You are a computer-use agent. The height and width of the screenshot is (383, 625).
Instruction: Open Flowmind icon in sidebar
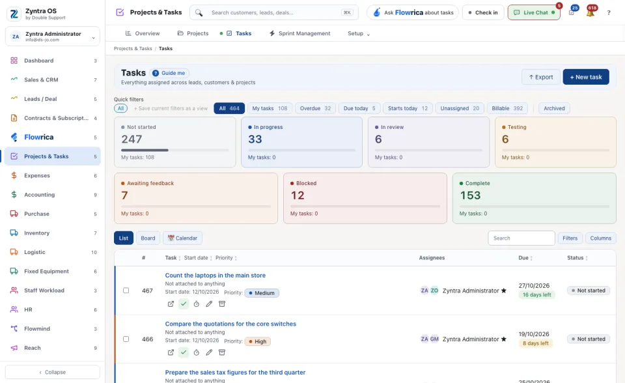pos(14,329)
